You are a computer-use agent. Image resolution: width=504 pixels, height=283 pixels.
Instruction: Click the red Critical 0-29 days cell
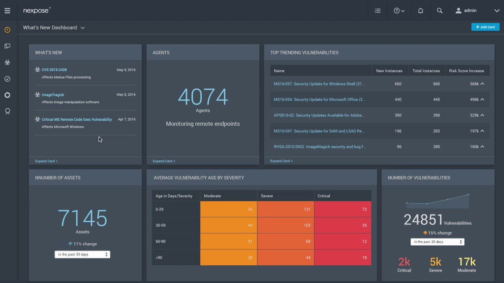click(x=343, y=209)
